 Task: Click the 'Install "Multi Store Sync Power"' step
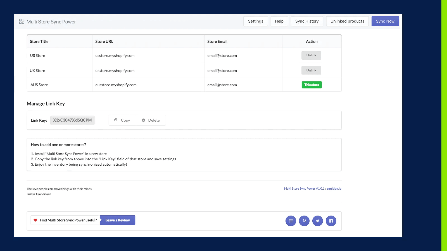tap(69, 154)
